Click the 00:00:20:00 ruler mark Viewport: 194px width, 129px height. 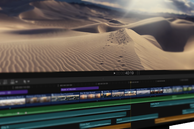66,85
